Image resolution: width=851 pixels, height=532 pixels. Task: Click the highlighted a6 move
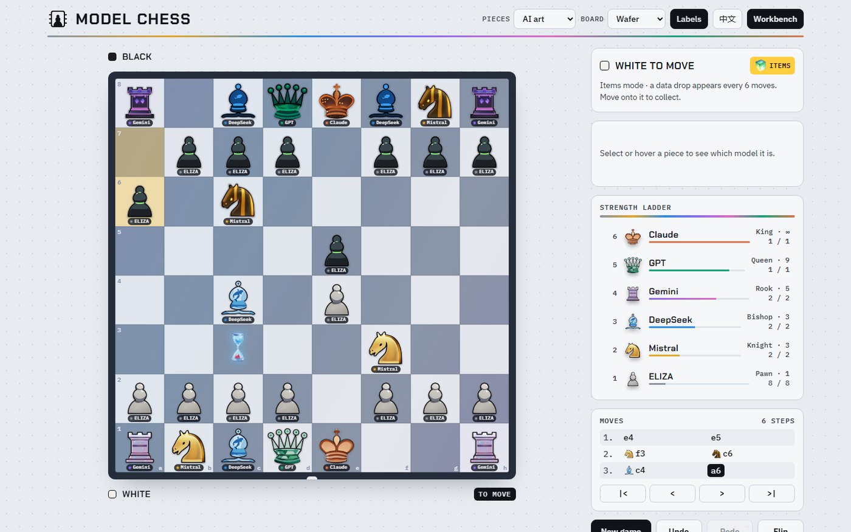click(x=716, y=471)
